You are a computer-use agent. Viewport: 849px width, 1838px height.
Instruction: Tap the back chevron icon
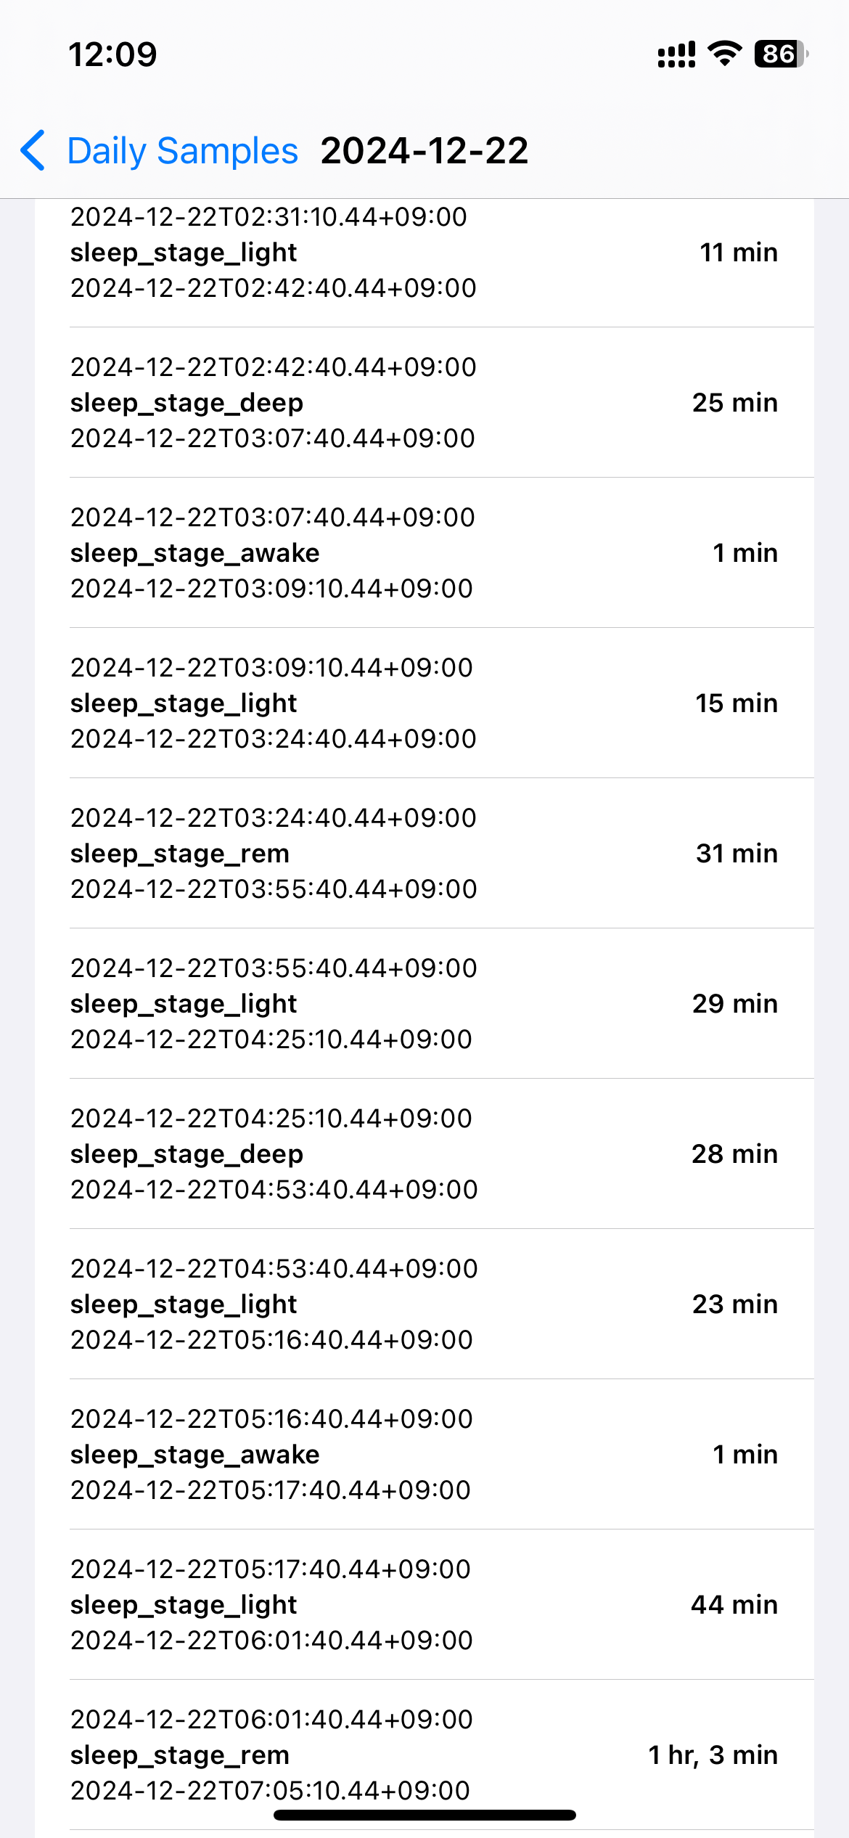33,150
